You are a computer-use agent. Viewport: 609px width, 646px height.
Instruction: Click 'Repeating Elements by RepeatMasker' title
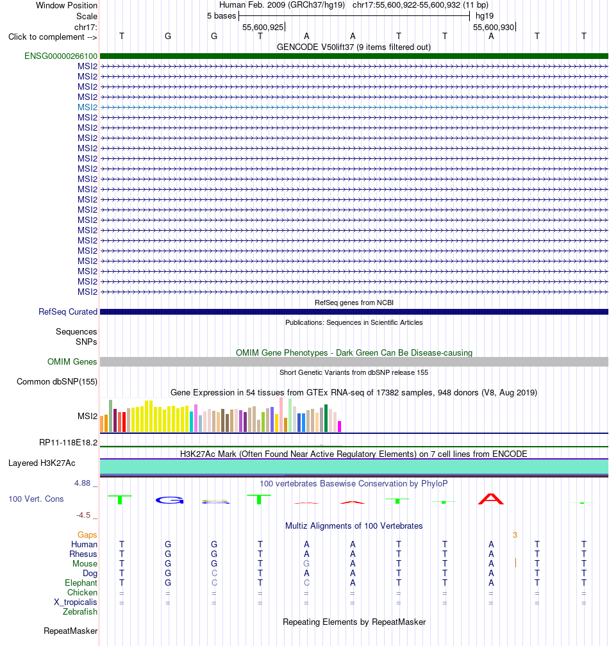[355, 622]
